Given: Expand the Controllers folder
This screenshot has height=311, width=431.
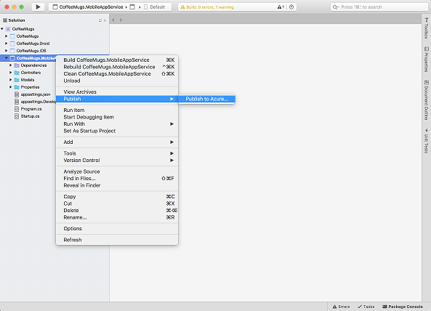Looking at the screenshot, I should pyautogui.click(x=10, y=73).
